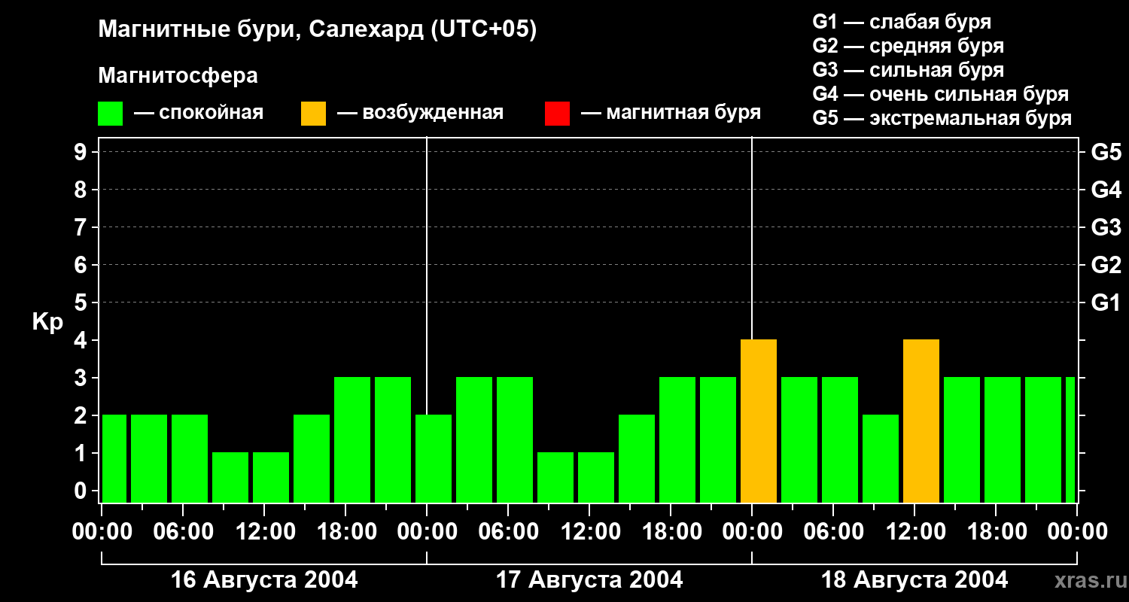This screenshot has height=602, width=1129.
Task: Click the red 'магнитная буря' legend swatch
Action: 557,114
